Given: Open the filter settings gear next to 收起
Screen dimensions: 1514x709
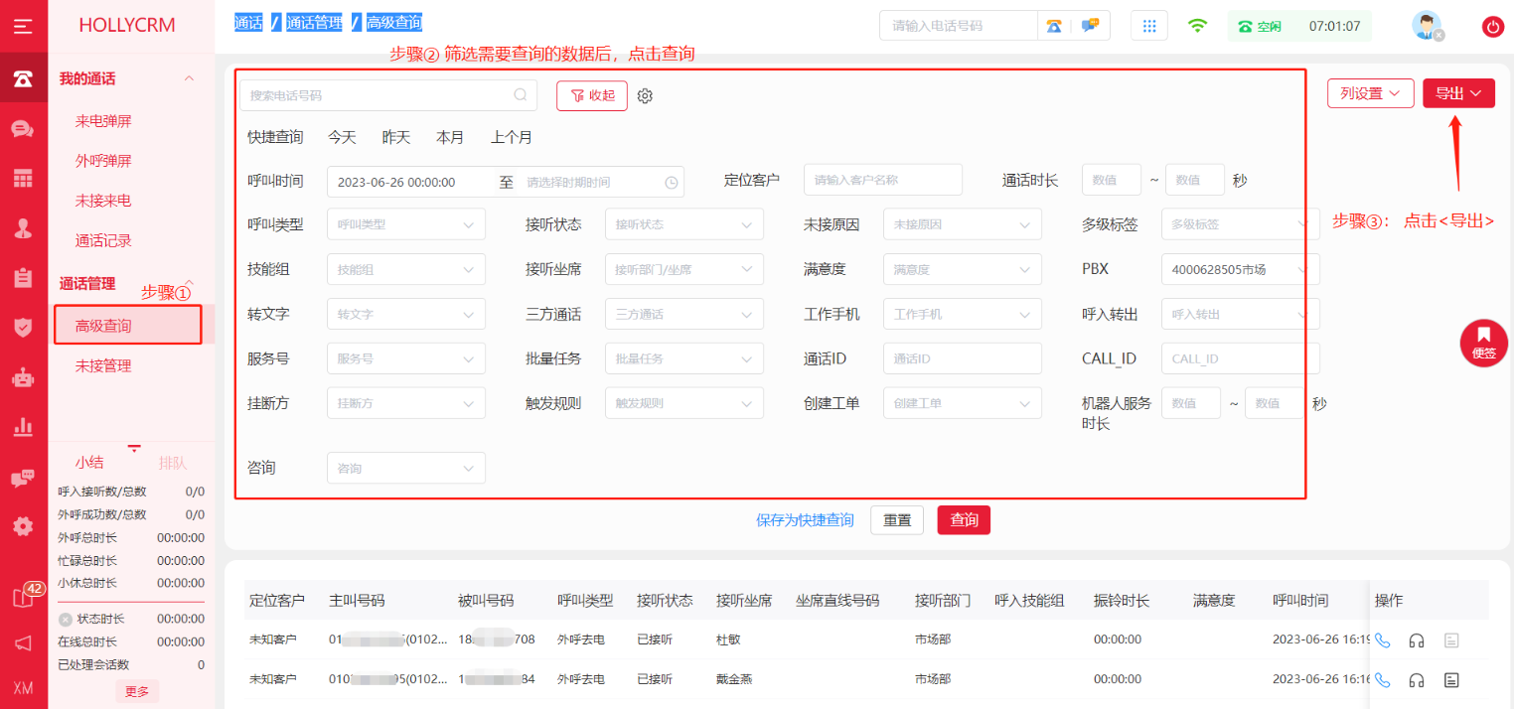Looking at the screenshot, I should [645, 96].
